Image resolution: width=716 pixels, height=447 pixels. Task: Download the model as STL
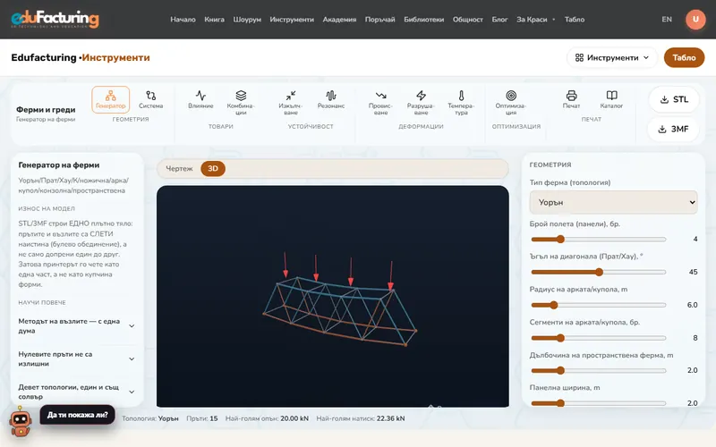[x=674, y=99]
